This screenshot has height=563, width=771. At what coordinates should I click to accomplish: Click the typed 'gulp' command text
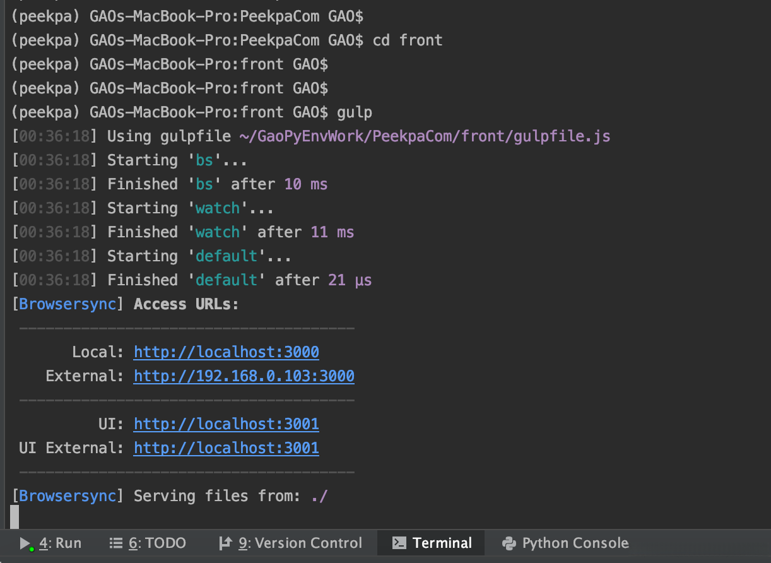[355, 112]
